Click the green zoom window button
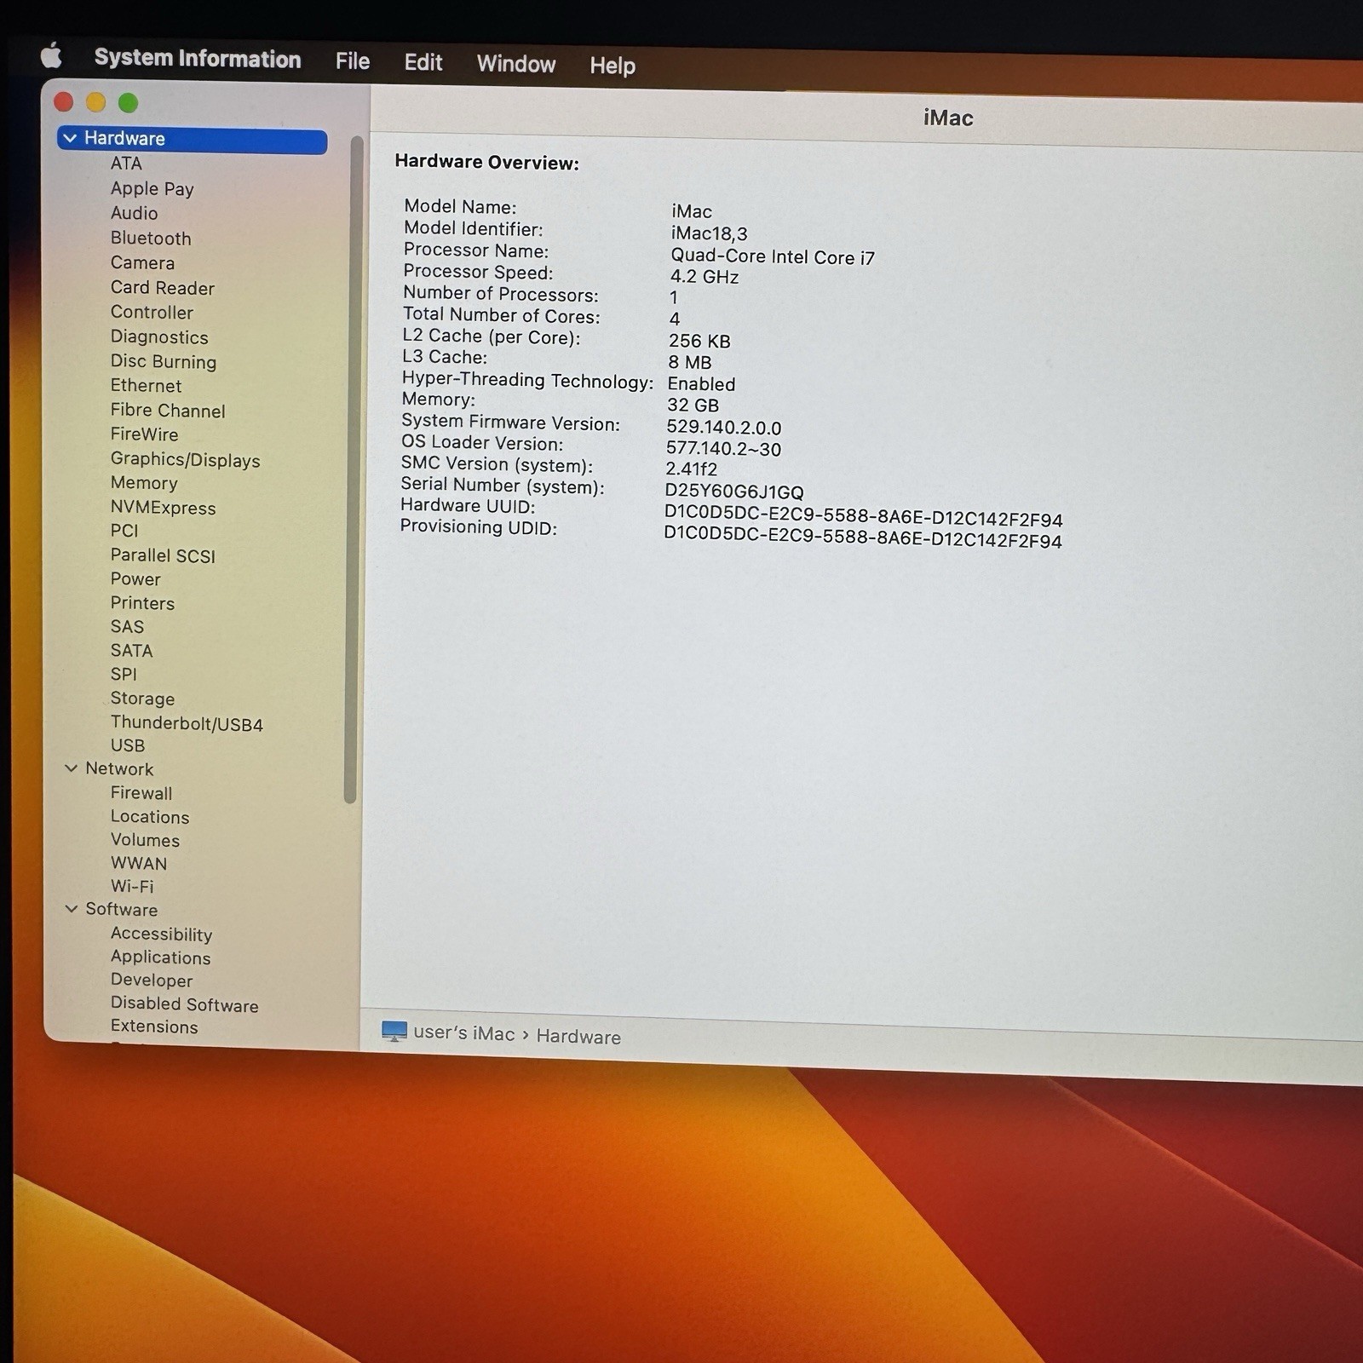The image size is (1363, 1363). [128, 103]
